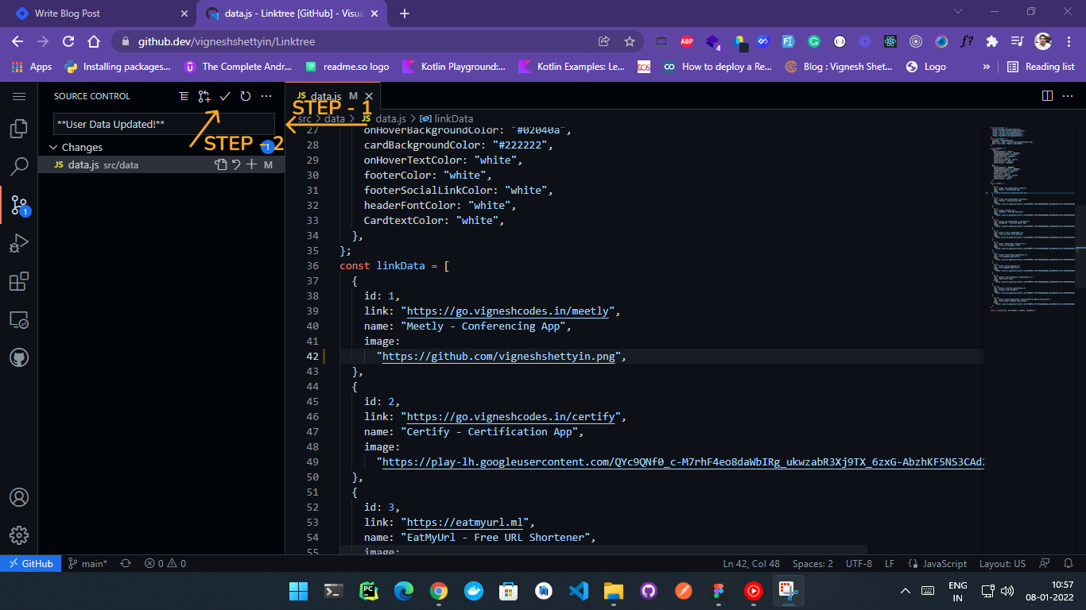Click the code minimap

pos(1031,218)
